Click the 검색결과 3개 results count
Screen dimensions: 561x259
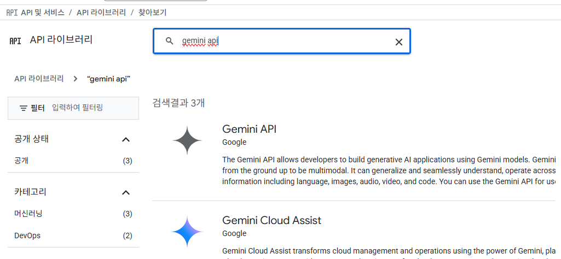(178, 103)
